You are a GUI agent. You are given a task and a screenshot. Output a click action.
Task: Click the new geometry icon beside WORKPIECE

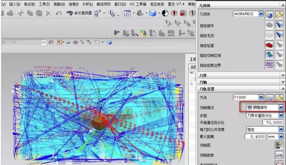tap(269, 14)
